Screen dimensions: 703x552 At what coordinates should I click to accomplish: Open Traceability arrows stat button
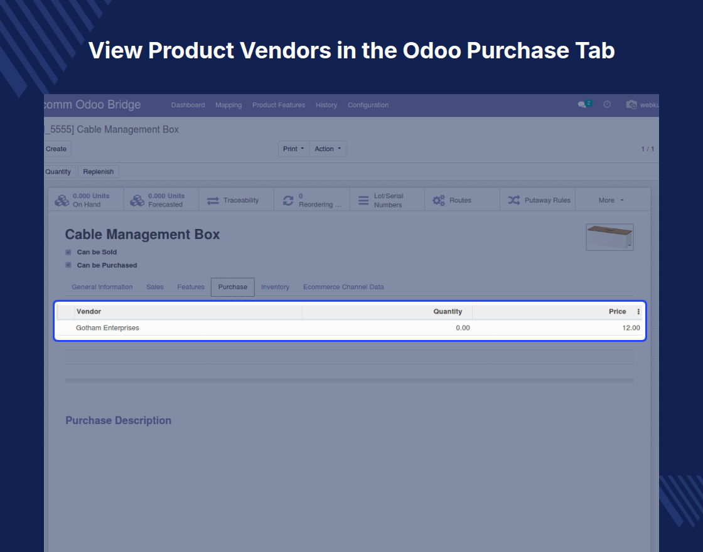pos(237,200)
